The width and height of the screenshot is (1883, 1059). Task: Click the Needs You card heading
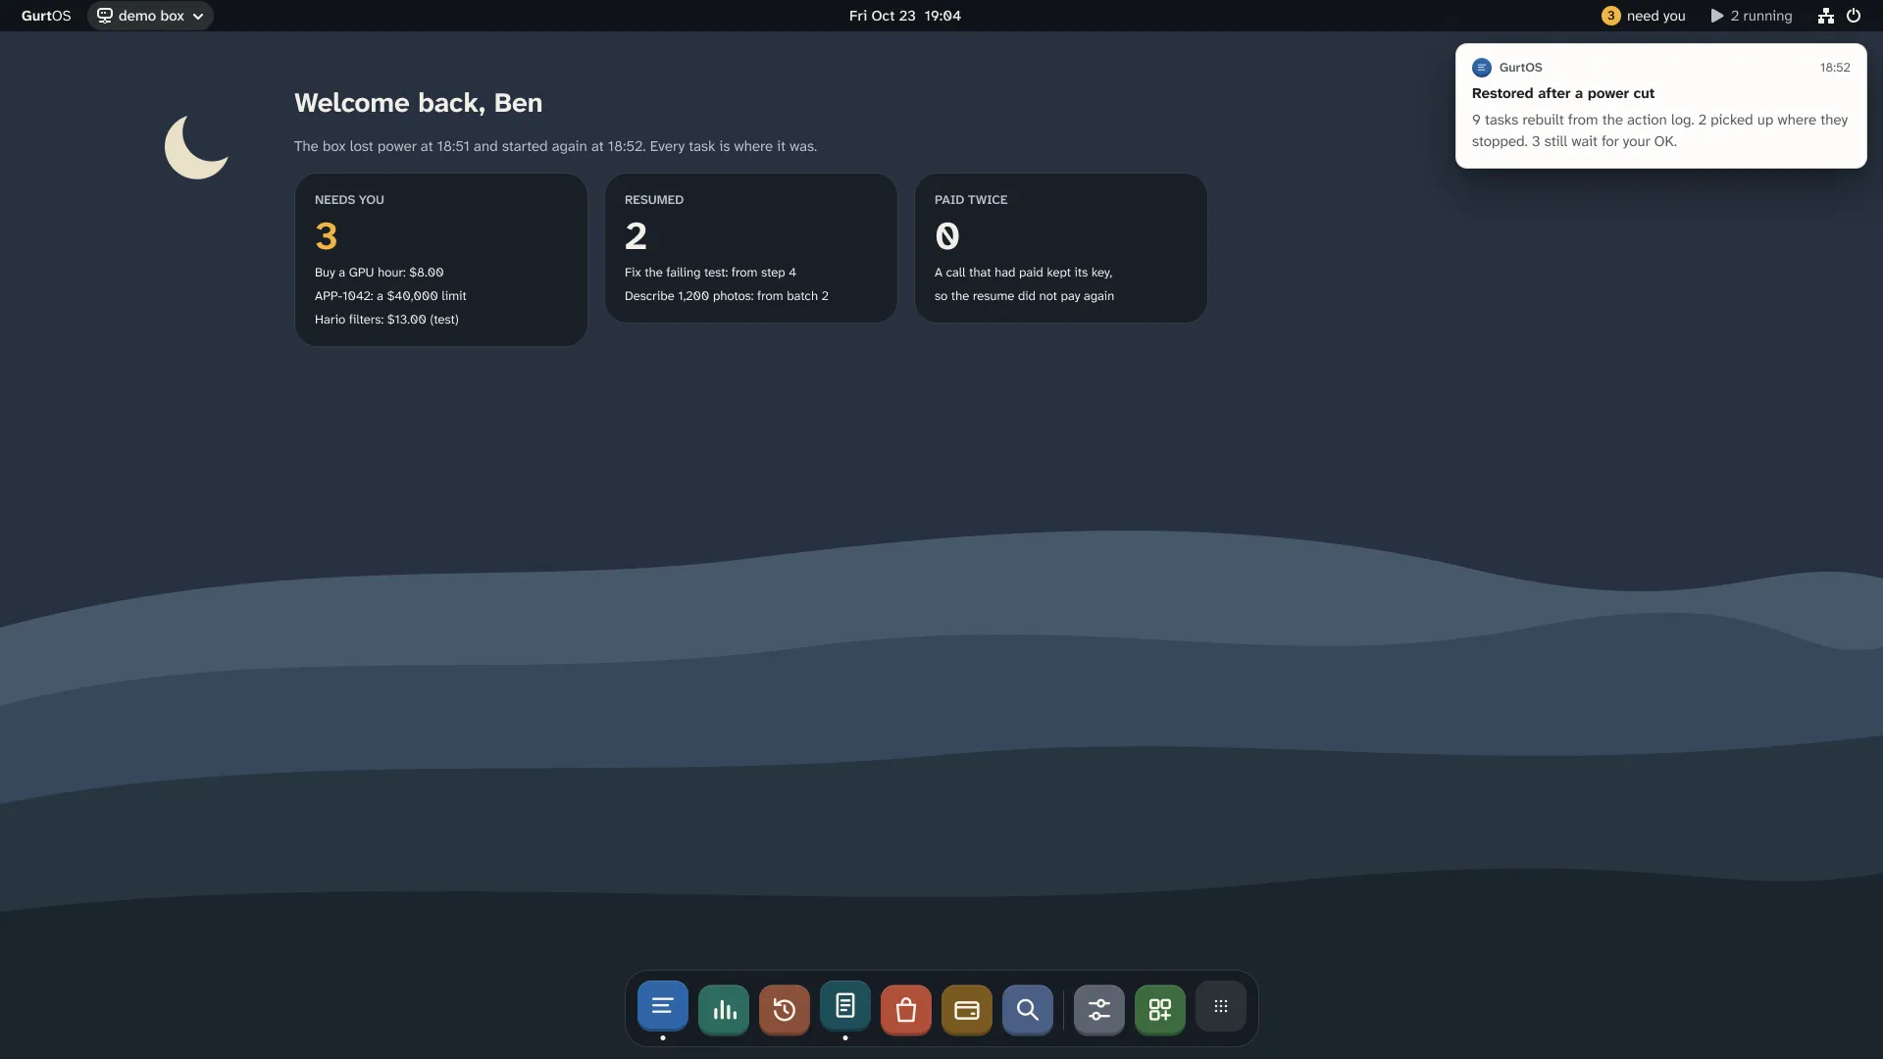[349, 200]
